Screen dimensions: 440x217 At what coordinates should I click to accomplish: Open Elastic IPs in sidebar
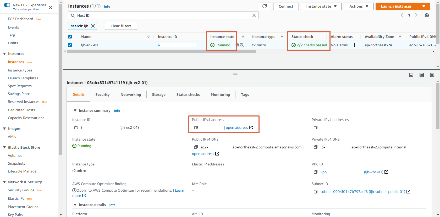click(x=16, y=198)
